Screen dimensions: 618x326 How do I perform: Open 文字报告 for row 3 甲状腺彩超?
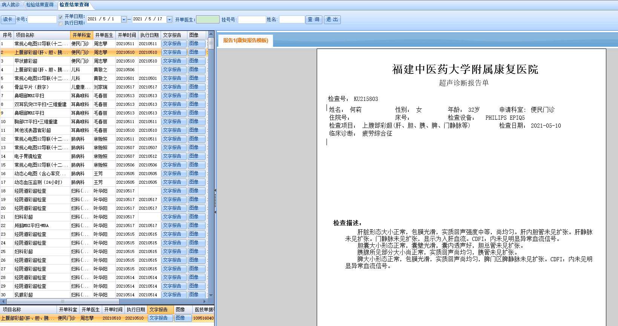click(x=174, y=61)
